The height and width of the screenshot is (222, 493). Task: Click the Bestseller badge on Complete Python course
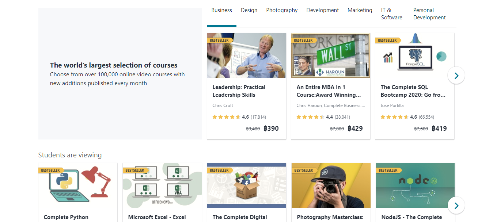[50, 171]
